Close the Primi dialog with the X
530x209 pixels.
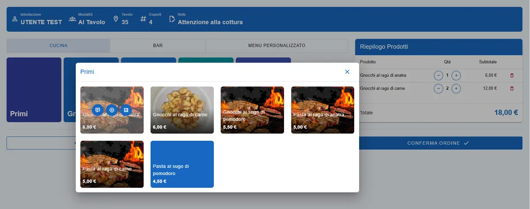347,72
